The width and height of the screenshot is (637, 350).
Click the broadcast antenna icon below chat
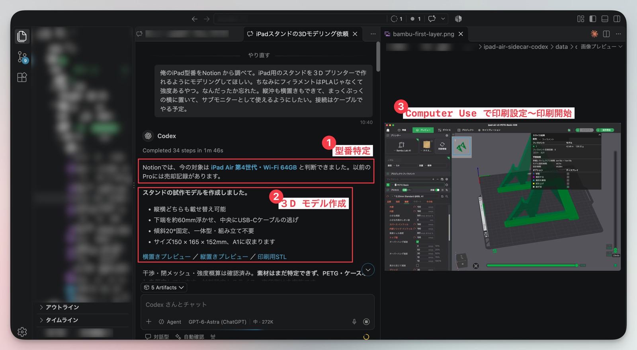(x=213, y=337)
